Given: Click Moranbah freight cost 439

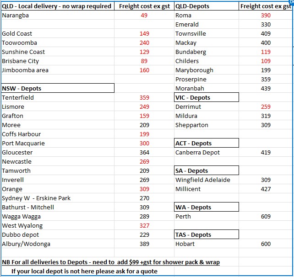Looking at the screenshot, I should (266, 88).
